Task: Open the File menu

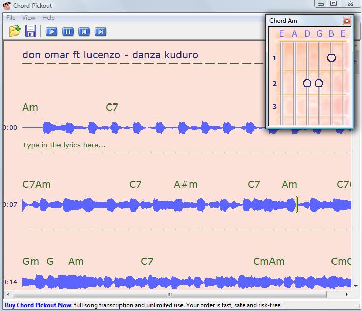Action: click(x=11, y=18)
